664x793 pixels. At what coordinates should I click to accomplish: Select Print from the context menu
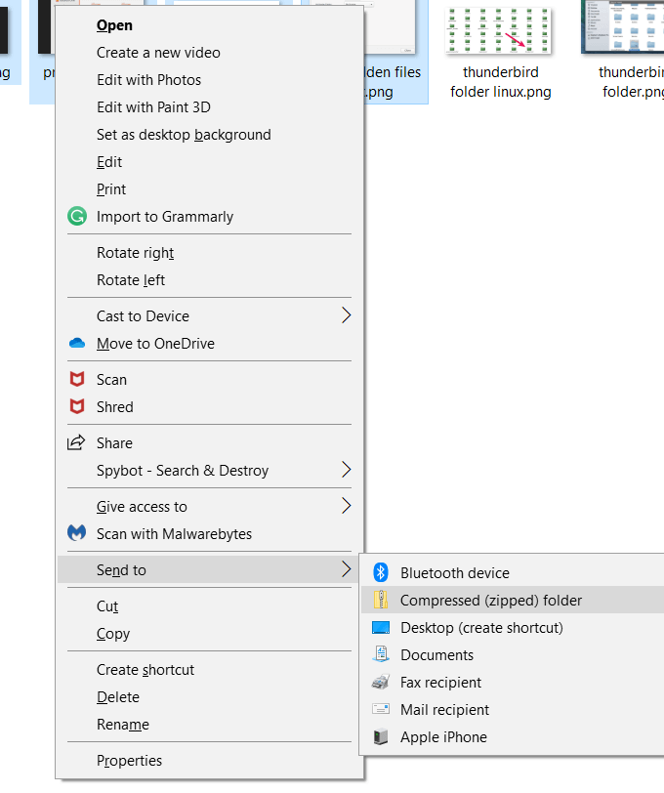[x=209, y=189]
